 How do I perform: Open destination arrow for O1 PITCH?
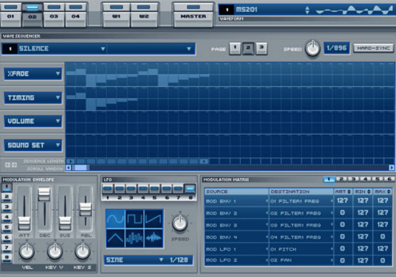pos(331,249)
